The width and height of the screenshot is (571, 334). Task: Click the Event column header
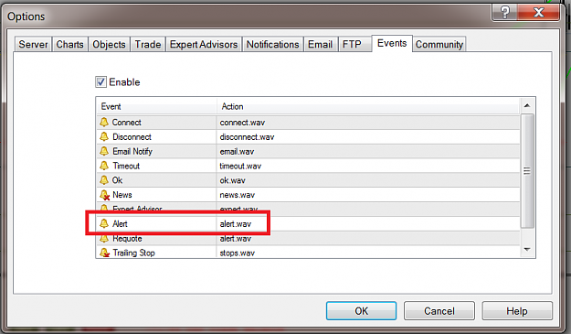[x=157, y=106]
